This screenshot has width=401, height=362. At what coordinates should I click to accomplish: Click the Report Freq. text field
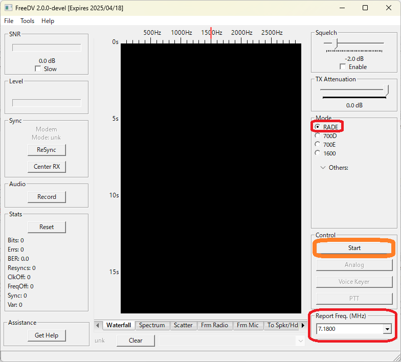[x=350, y=329]
